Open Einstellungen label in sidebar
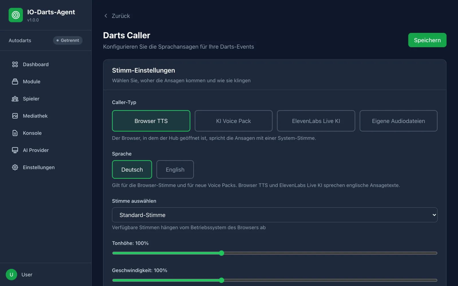 (x=39, y=167)
